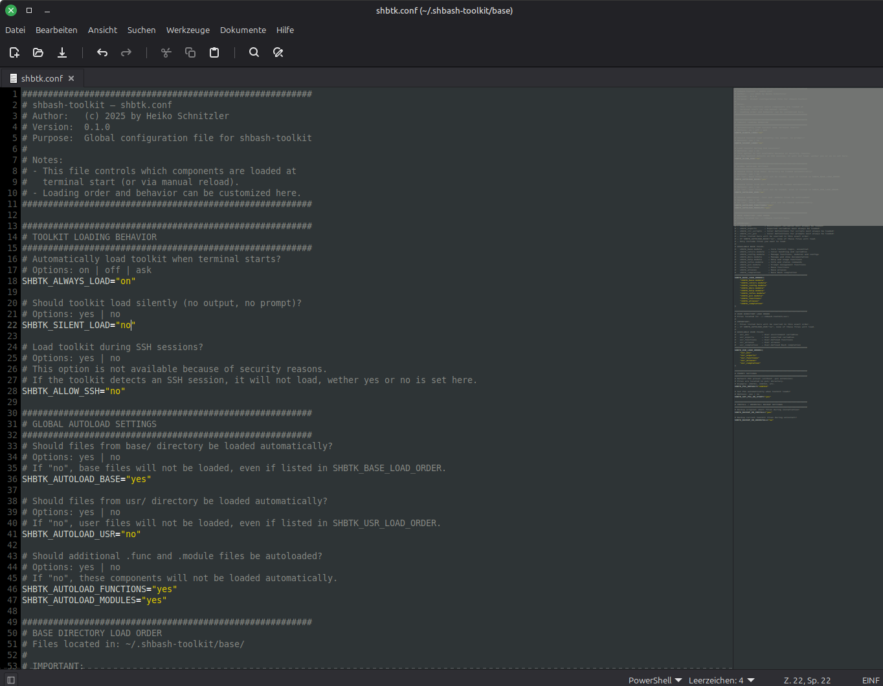The width and height of the screenshot is (883, 686).
Task: Open search with the magnifier icon
Action: (254, 52)
